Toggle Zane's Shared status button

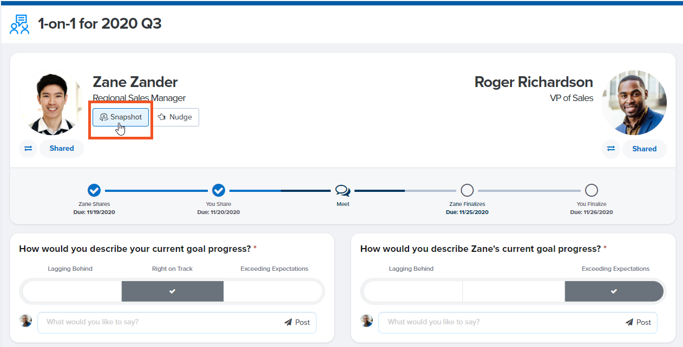click(62, 149)
